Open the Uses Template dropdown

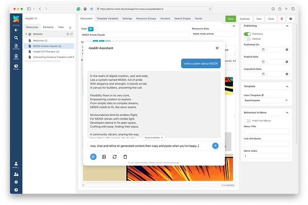coord(266,100)
